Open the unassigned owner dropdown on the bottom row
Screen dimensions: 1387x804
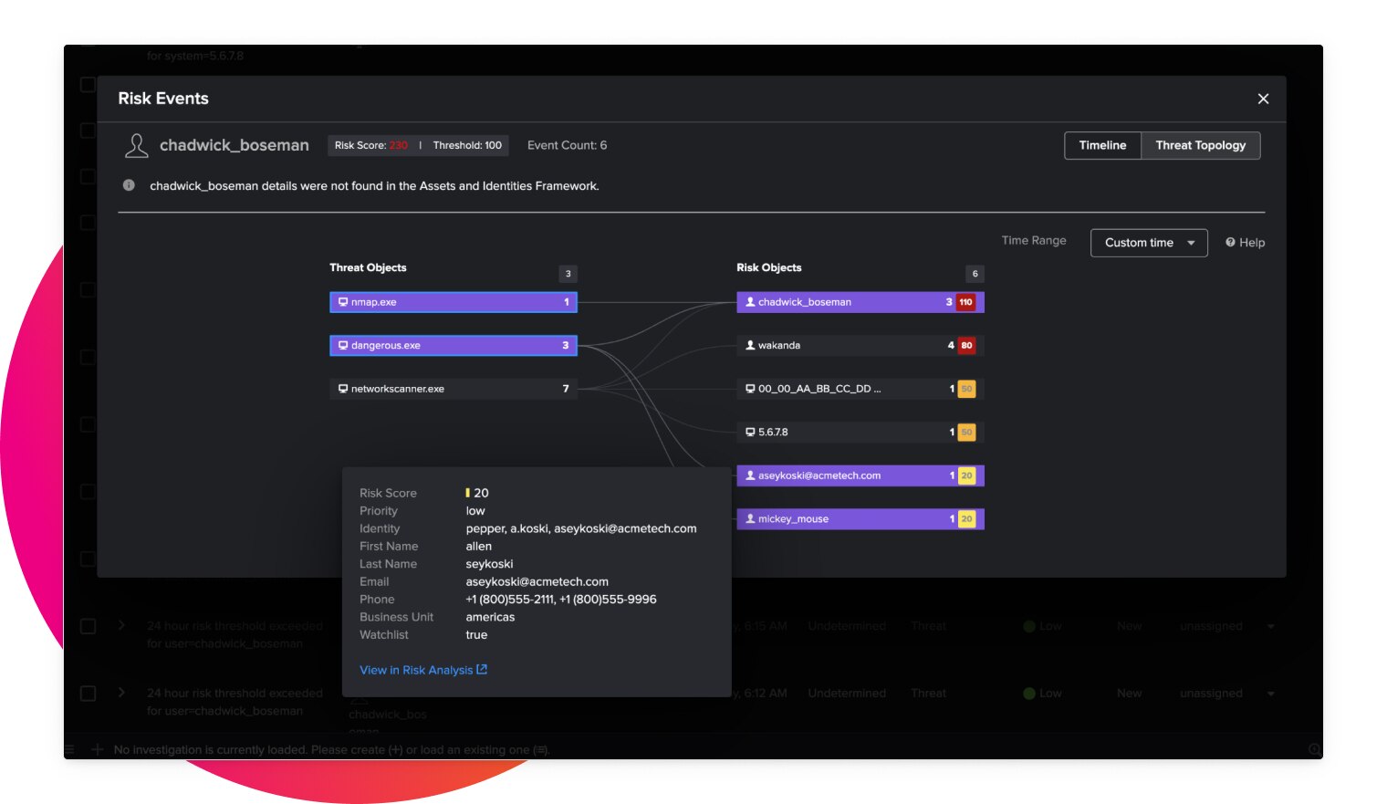(x=1270, y=693)
